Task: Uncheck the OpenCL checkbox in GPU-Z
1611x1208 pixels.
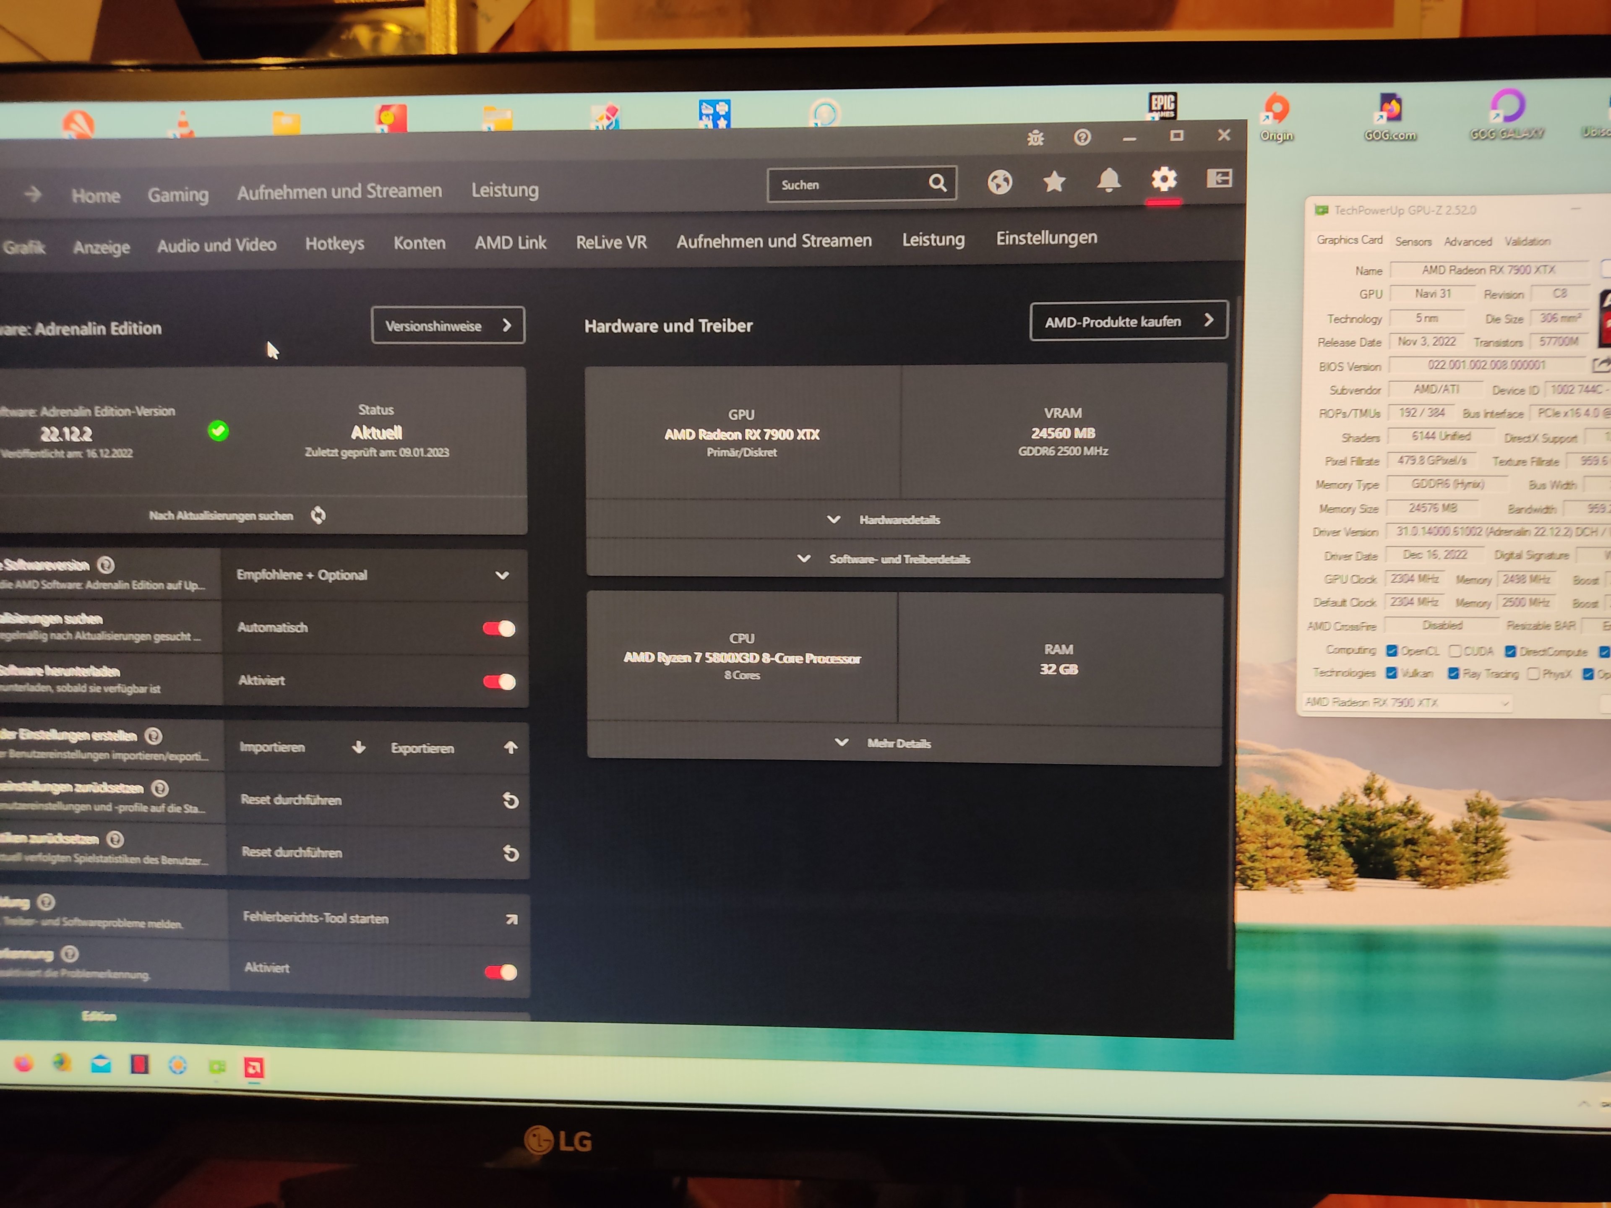Action: click(x=1392, y=651)
